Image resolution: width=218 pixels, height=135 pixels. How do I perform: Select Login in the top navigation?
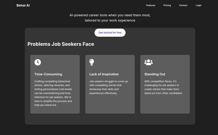198,5
